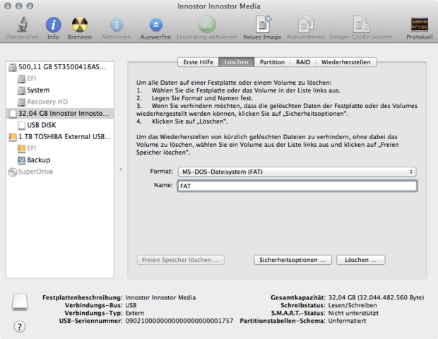Click the Name input field
438x339 pixels.
point(297,186)
